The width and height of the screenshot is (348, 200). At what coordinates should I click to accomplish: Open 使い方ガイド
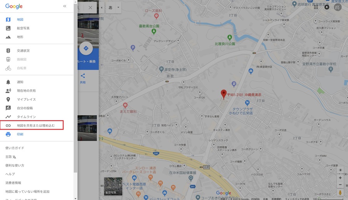coord(15,148)
